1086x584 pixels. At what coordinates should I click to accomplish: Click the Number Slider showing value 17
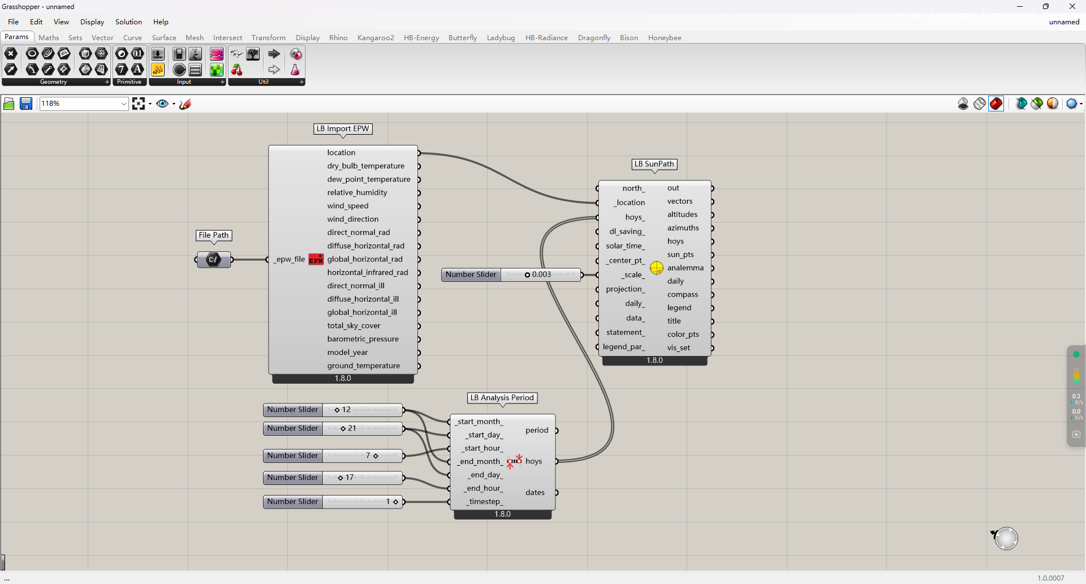[x=333, y=478]
